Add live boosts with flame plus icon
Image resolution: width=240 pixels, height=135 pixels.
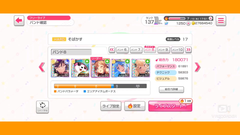tap(210, 18)
